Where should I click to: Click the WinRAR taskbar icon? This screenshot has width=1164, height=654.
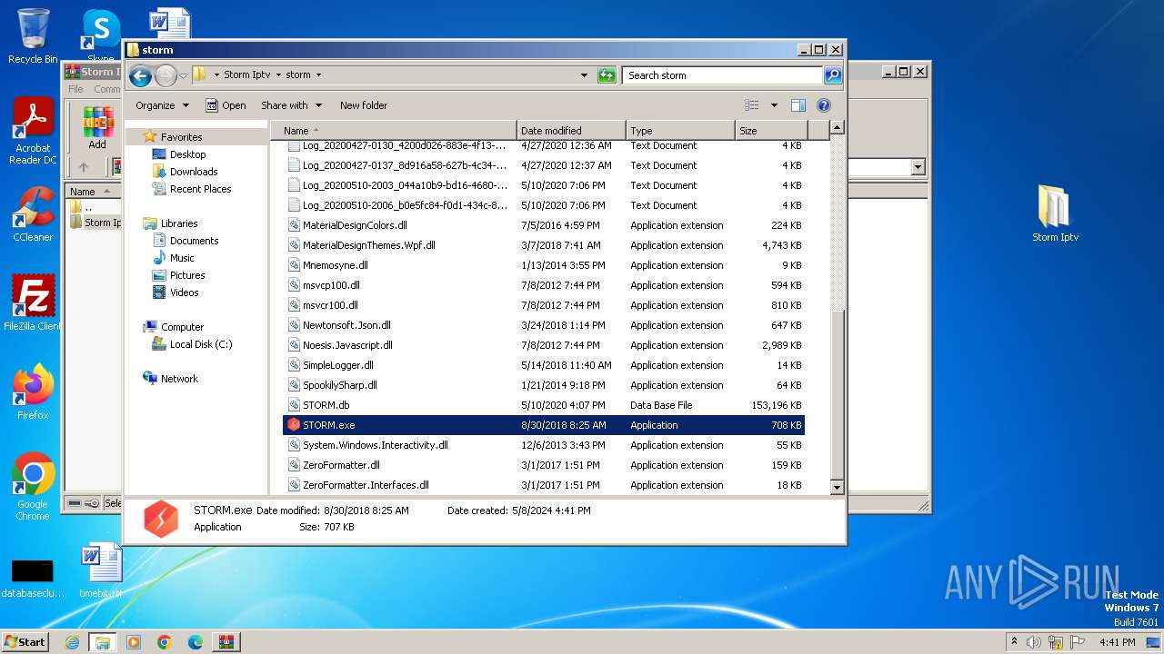click(226, 642)
